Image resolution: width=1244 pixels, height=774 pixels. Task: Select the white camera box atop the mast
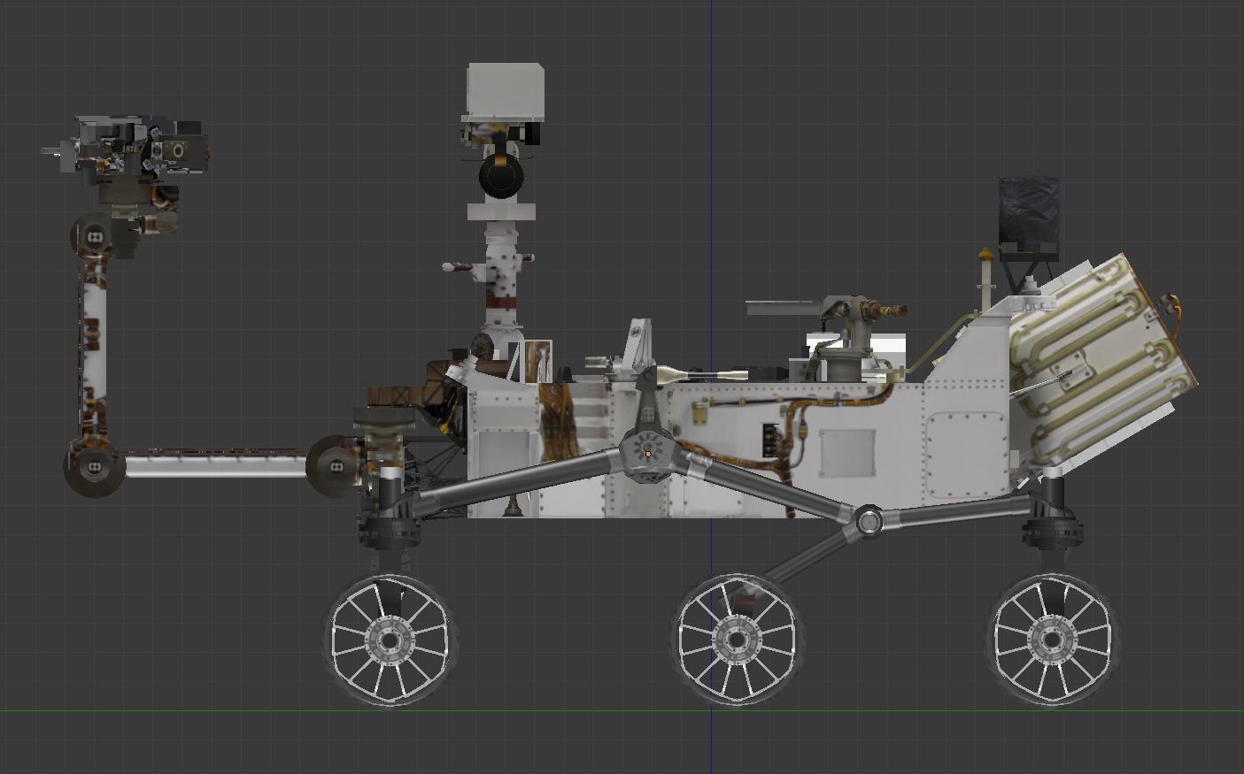tap(503, 88)
